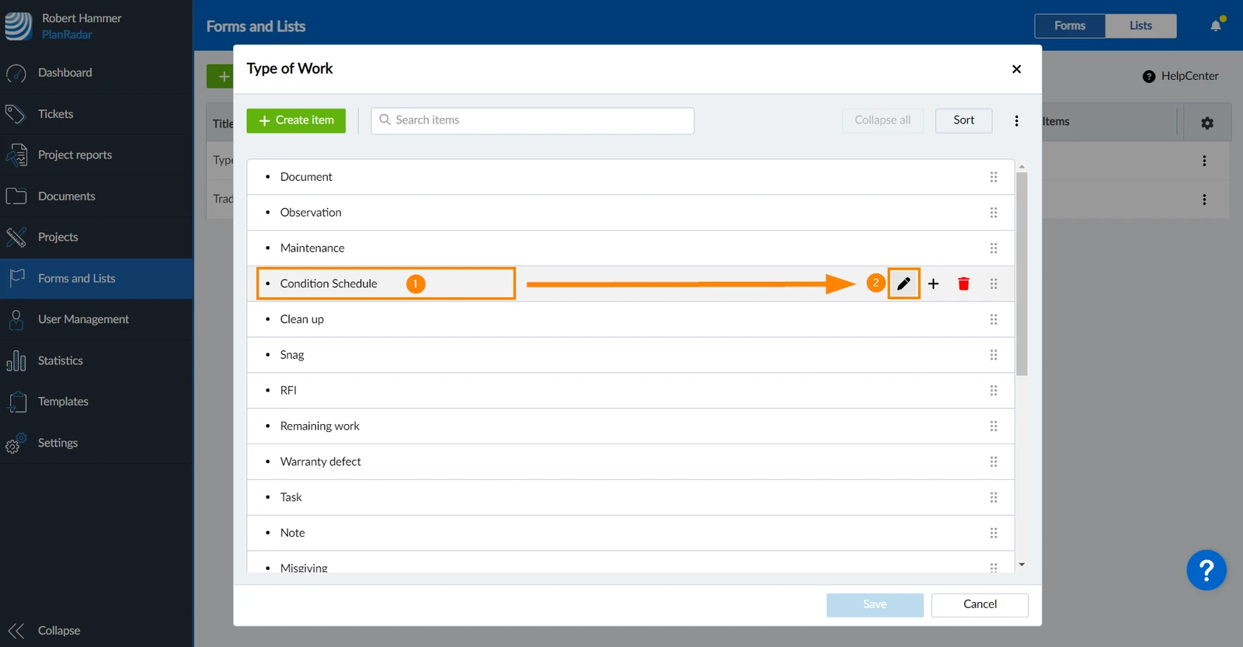The width and height of the screenshot is (1243, 647).
Task: Click the PlanRadar logo icon
Action: click(x=18, y=26)
